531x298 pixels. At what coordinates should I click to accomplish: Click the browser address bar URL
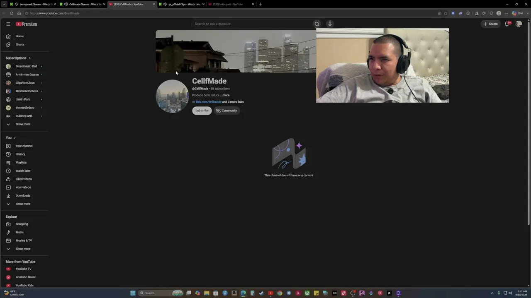pos(54,13)
